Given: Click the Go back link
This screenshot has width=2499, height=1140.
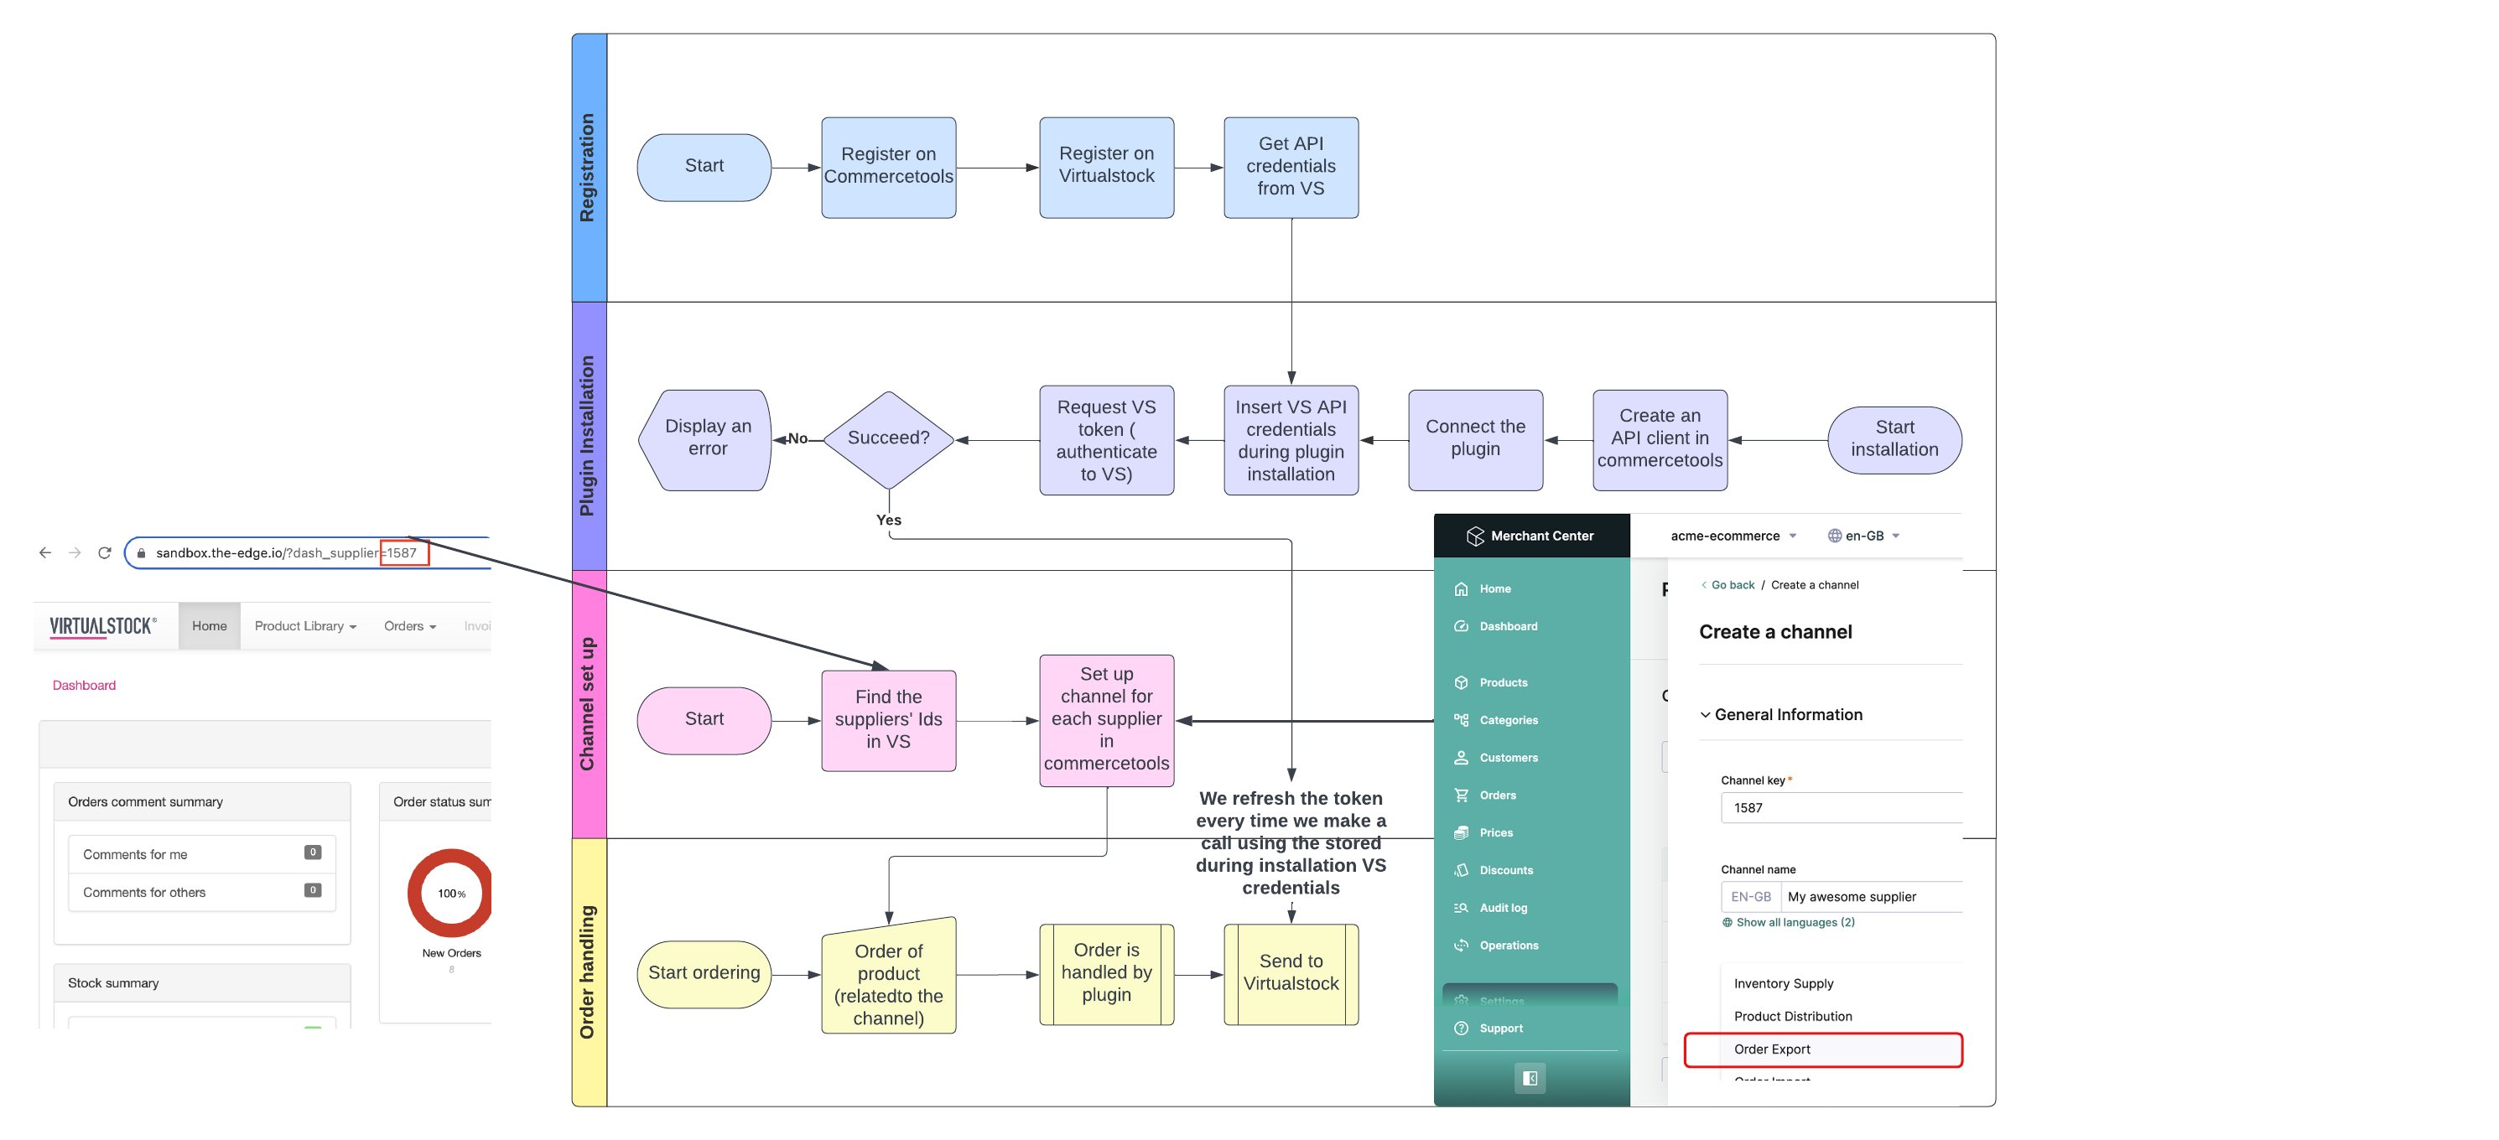Looking at the screenshot, I should click(1727, 586).
